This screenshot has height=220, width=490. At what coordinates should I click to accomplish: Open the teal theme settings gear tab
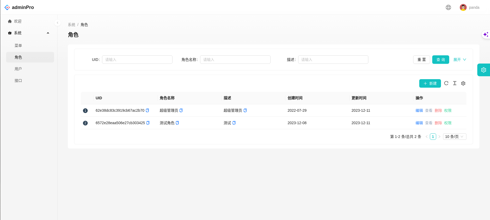click(x=484, y=70)
